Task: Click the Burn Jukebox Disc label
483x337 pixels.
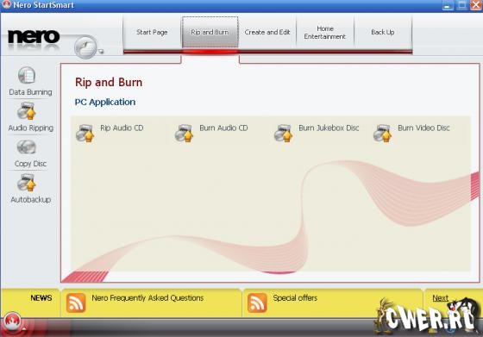Action: 329,128
